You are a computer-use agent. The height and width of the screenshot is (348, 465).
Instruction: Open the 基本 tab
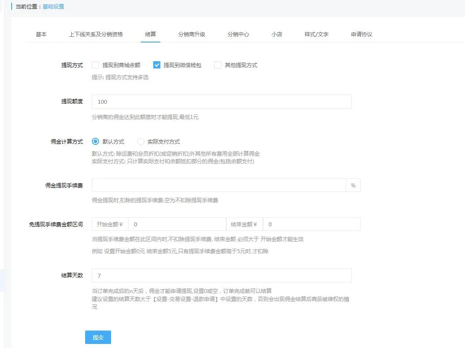41,34
